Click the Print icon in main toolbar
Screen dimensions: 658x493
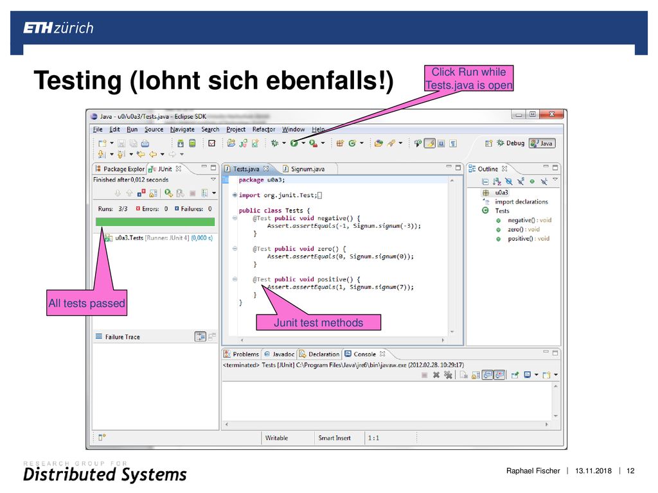pos(145,143)
